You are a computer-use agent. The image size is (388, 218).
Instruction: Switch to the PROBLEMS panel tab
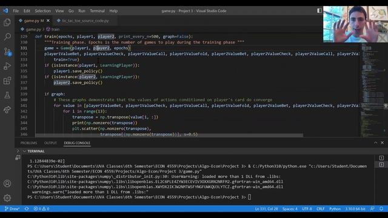click(28, 143)
